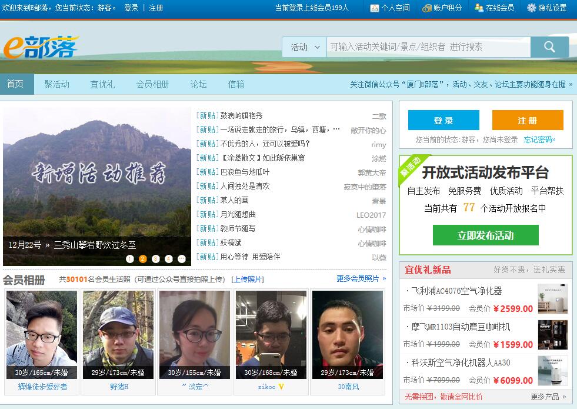Select carousel slide dot 4
Screen dimensions: 577x409
pos(169,259)
